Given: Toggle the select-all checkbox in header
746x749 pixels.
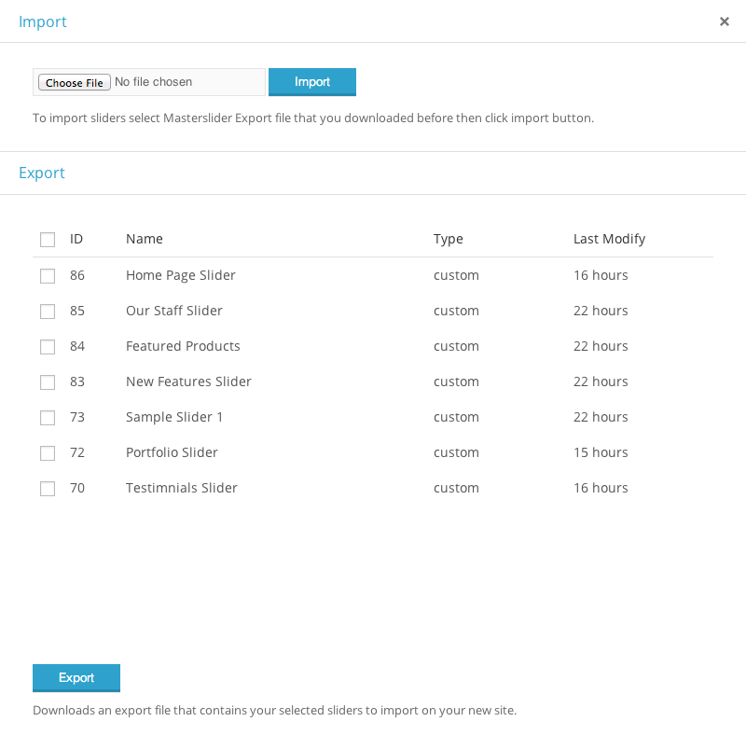Looking at the screenshot, I should tap(48, 240).
